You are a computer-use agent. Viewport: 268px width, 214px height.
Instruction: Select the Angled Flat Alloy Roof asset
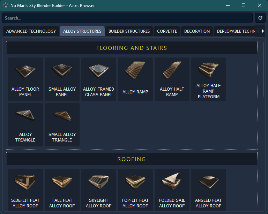pos(209,190)
